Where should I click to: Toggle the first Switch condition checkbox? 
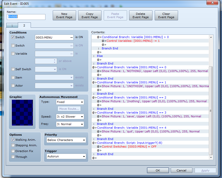coord(13,37)
